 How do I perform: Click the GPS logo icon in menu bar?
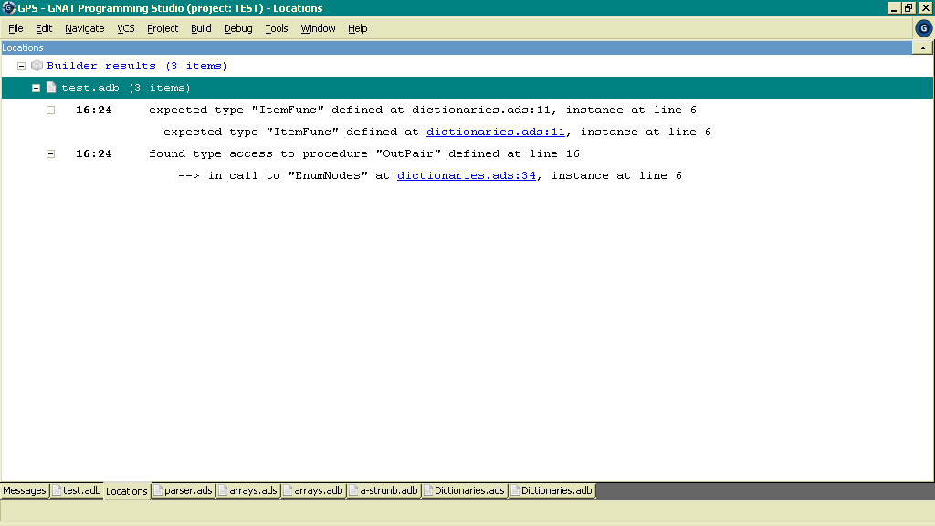click(923, 28)
